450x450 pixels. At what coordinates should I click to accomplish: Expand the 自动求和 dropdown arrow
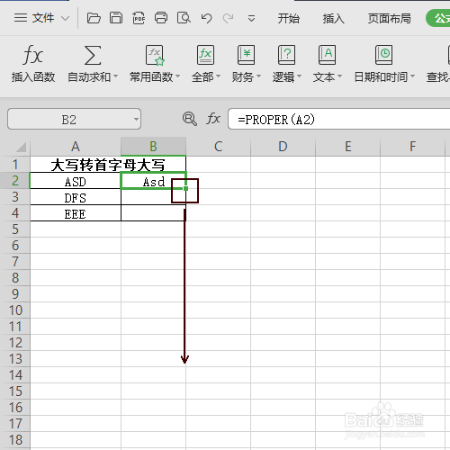[x=115, y=76]
